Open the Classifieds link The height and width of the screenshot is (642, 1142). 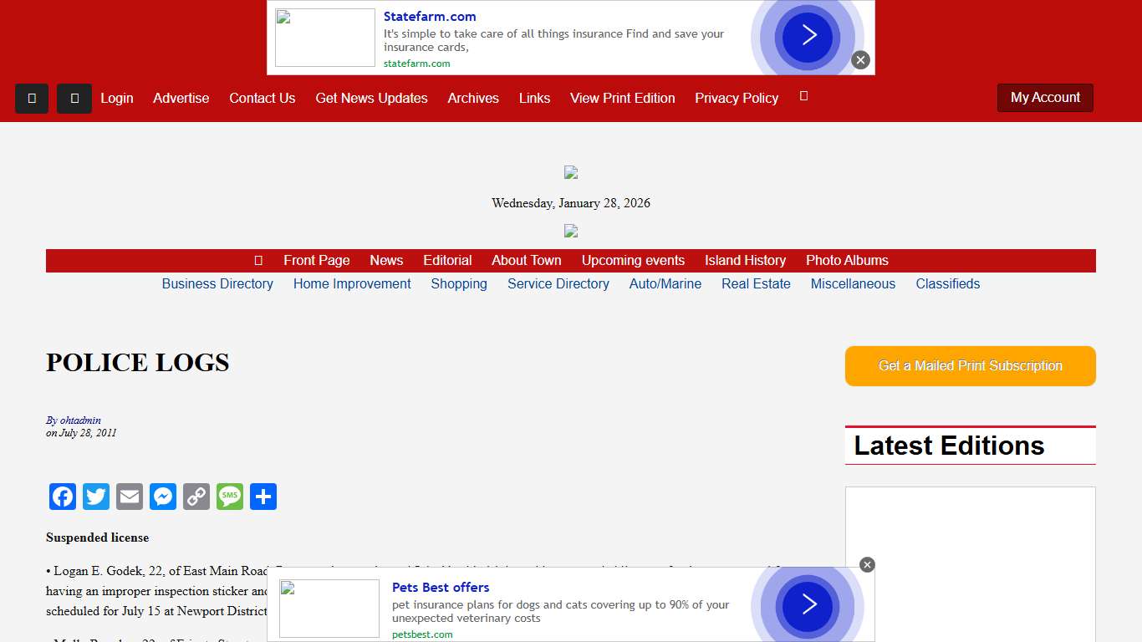947,284
